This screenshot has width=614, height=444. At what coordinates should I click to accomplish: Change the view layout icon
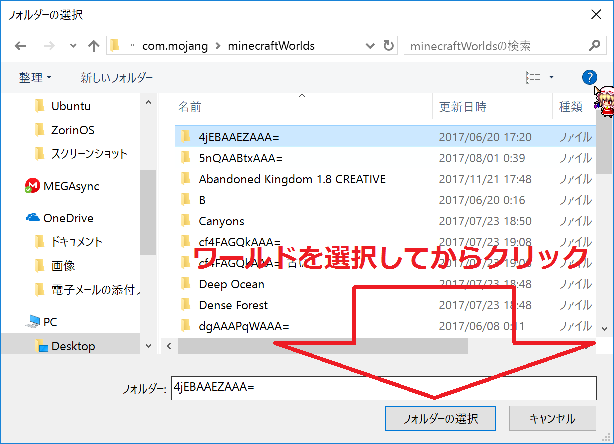pos(533,77)
